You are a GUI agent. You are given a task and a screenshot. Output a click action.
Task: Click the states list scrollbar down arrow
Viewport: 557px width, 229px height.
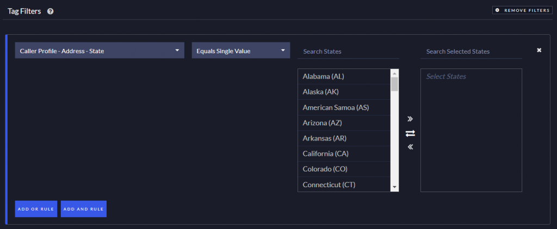click(394, 187)
